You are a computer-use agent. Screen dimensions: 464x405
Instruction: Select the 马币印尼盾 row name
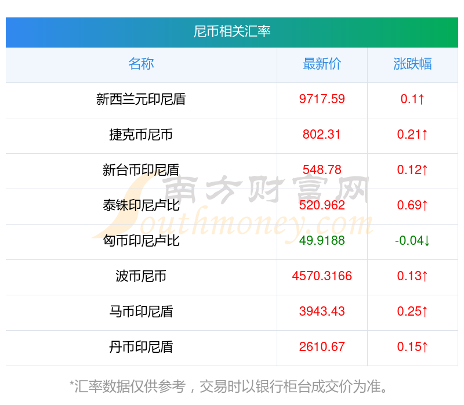(141, 312)
